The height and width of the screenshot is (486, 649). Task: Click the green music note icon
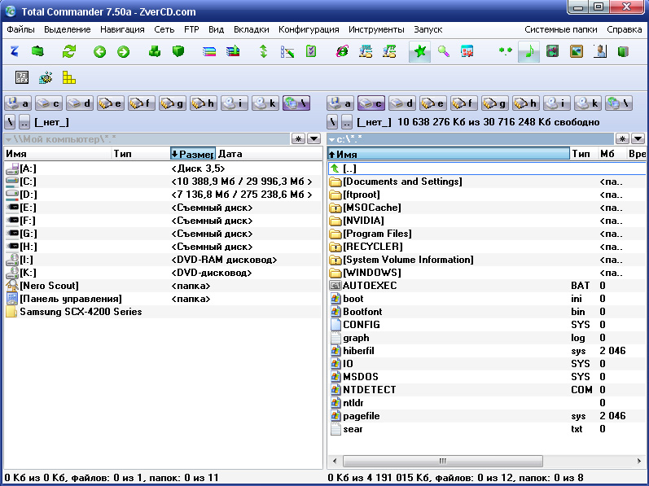[528, 52]
